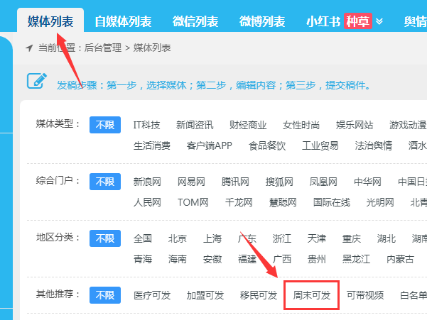
Task: Choose 新浪网 portal filter
Action: [147, 182]
